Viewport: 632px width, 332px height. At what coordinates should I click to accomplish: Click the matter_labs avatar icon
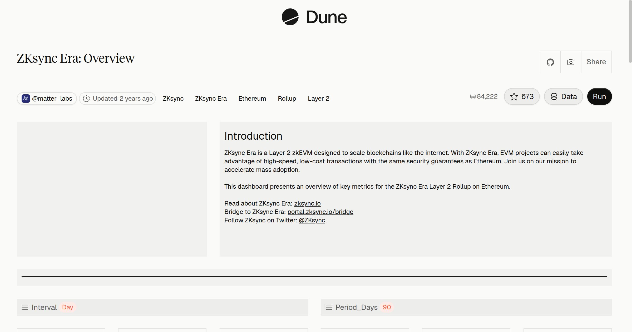click(x=26, y=99)
